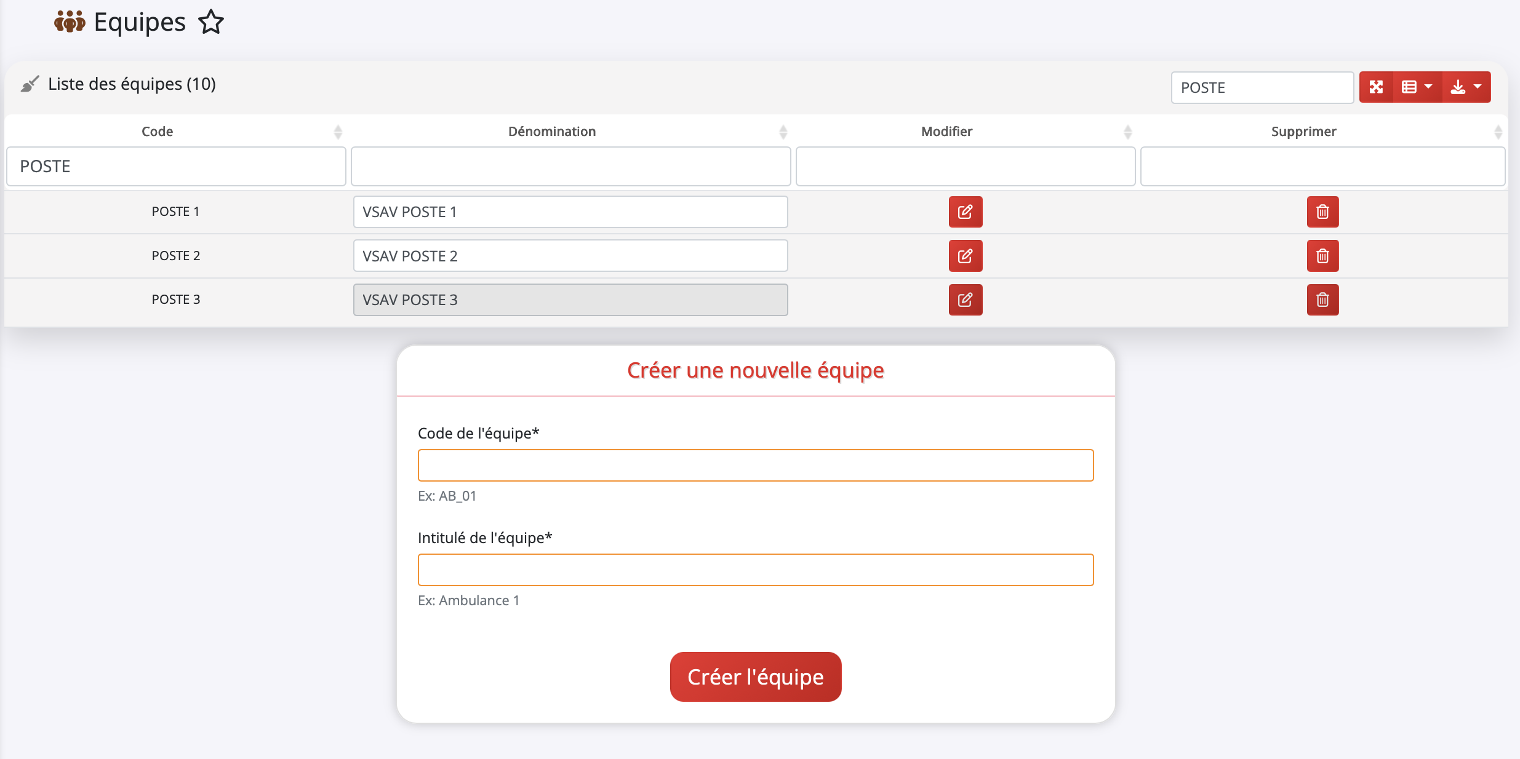
Task: Delete team POSTE 3 using trash icon
Action: click(1322, 300)
